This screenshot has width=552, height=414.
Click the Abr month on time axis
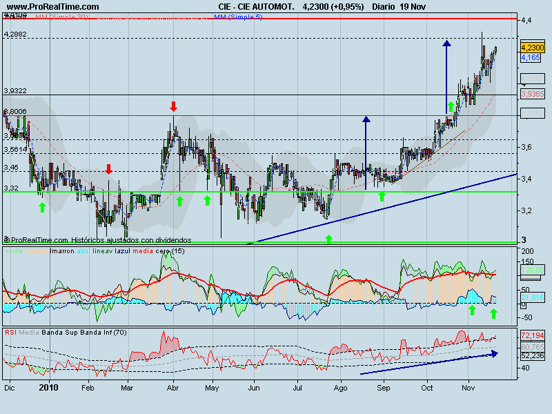coord(172,388)
